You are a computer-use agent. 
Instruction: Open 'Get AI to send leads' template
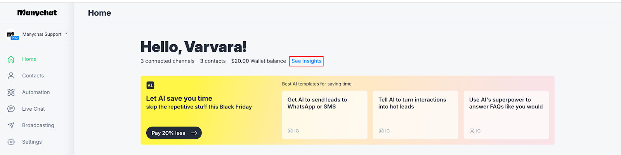click(325, 115)
